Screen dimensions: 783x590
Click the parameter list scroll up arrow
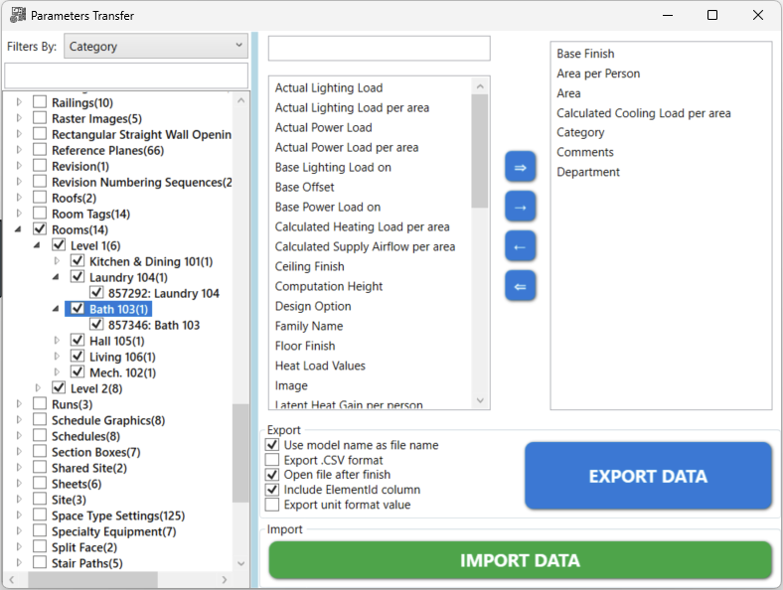(x=480, y=86)
